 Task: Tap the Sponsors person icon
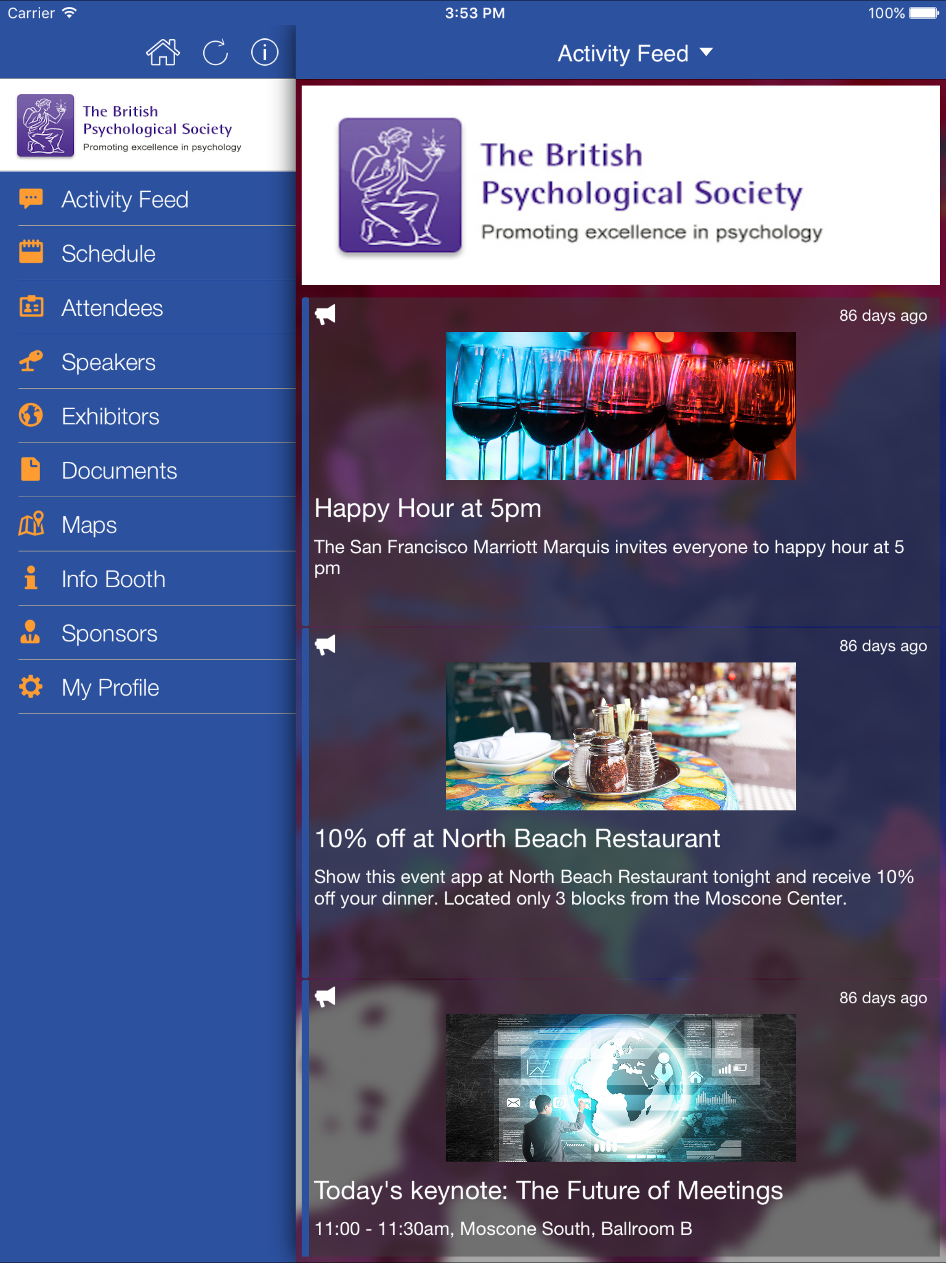tap(31, 632)
